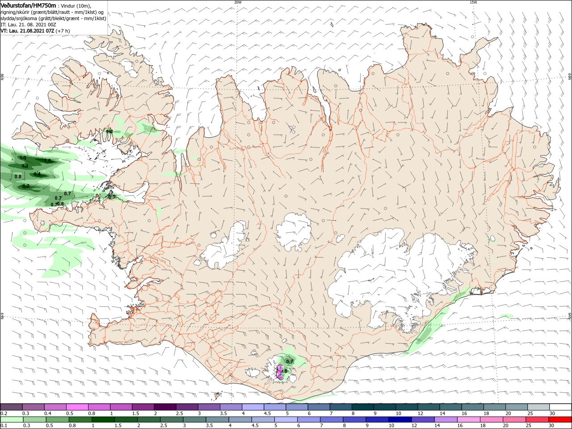Click the 15W longitude label

pyautogui.click(x=473, y=2)
